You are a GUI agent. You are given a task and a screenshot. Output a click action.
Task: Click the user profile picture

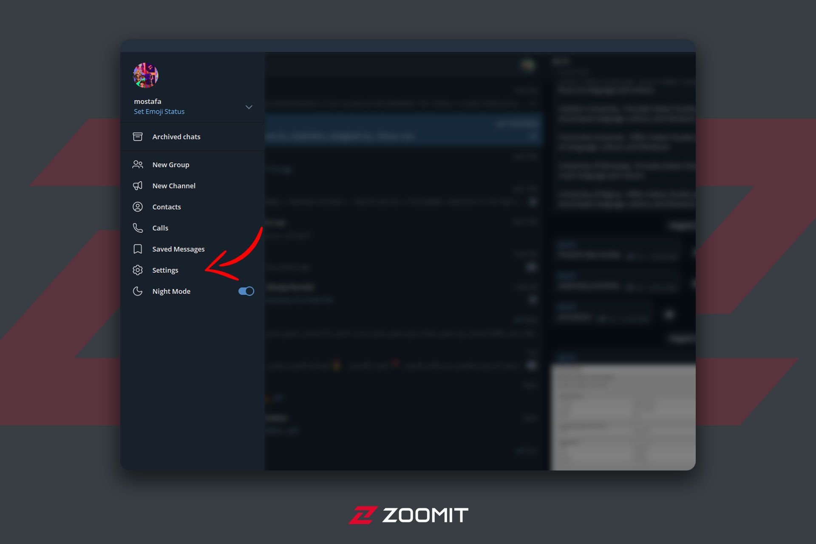[x=146, y=76]
